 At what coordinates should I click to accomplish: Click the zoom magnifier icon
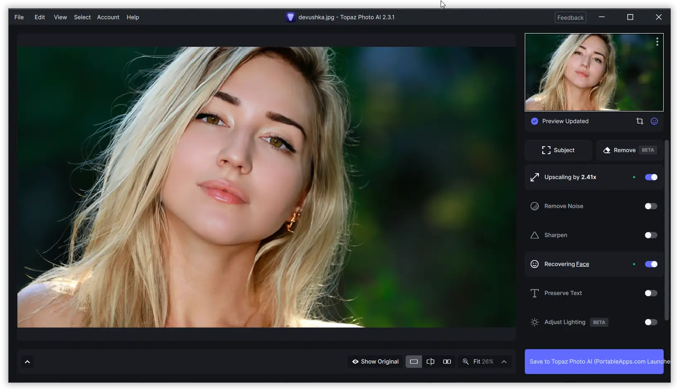click(466, 361)
